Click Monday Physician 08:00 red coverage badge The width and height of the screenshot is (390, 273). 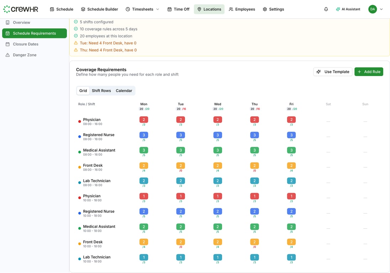tap(144, 120)
